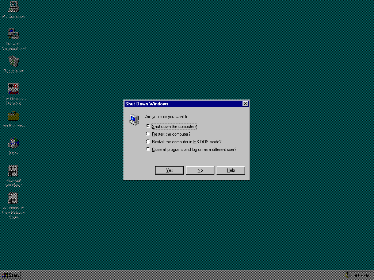Select Close all programs and log on option
Screen dimensions: 374x280
pyautogui.click(x=191, y=149)
